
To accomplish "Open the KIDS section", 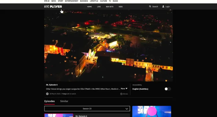I will 121,7.
